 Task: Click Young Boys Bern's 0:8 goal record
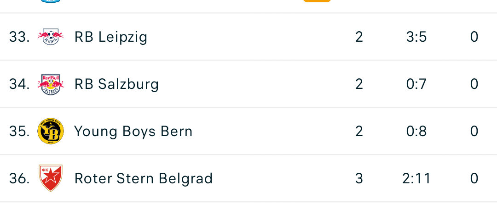click(416, 132)
